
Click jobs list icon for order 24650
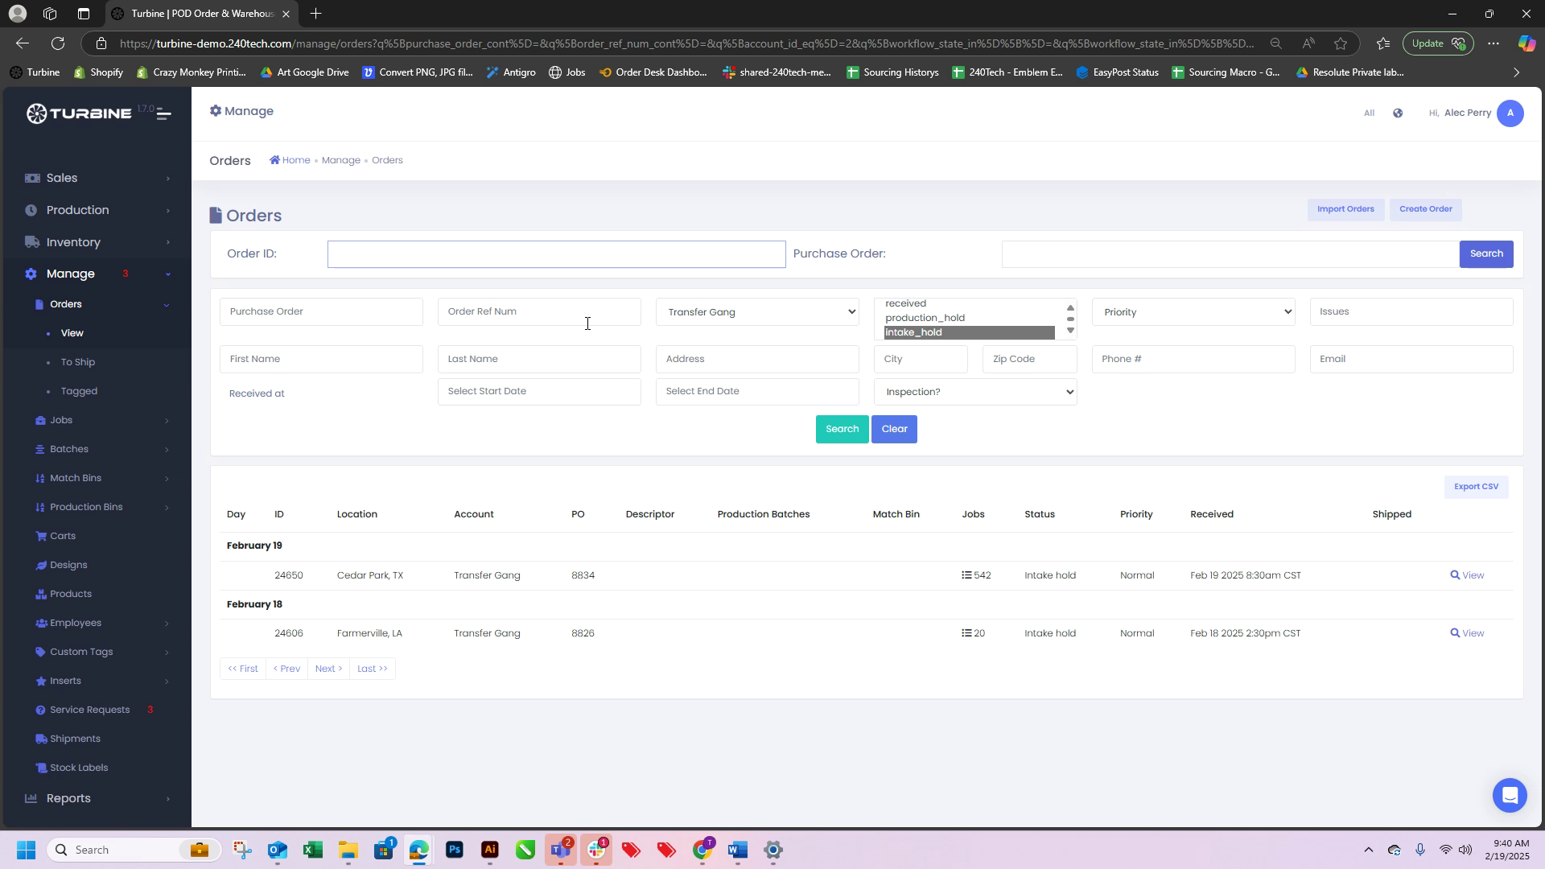(966, 575)
